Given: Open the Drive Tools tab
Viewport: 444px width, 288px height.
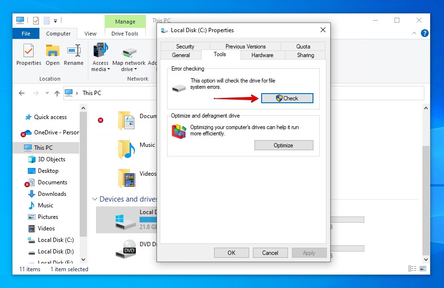Looking at the screenshot, I should tap(125, 34).
